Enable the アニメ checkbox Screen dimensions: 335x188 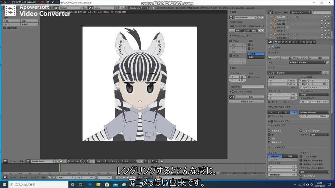(x=231, y=41)
